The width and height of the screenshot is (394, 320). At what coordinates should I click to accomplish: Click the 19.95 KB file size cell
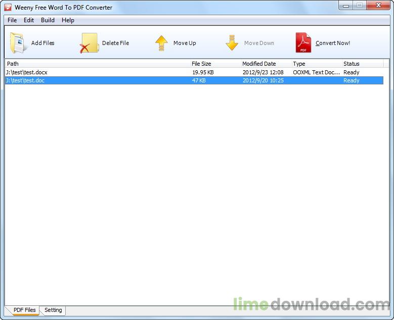pos(203,72)
